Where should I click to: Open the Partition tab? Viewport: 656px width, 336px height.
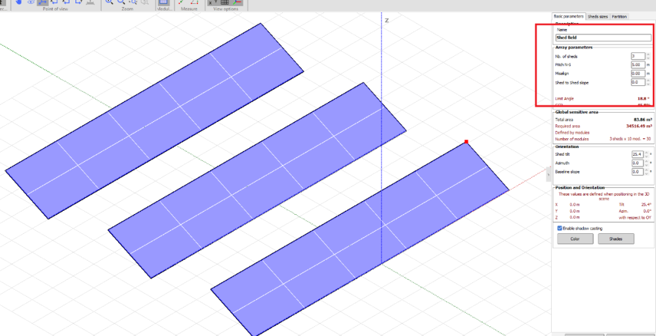click(619, 16)
